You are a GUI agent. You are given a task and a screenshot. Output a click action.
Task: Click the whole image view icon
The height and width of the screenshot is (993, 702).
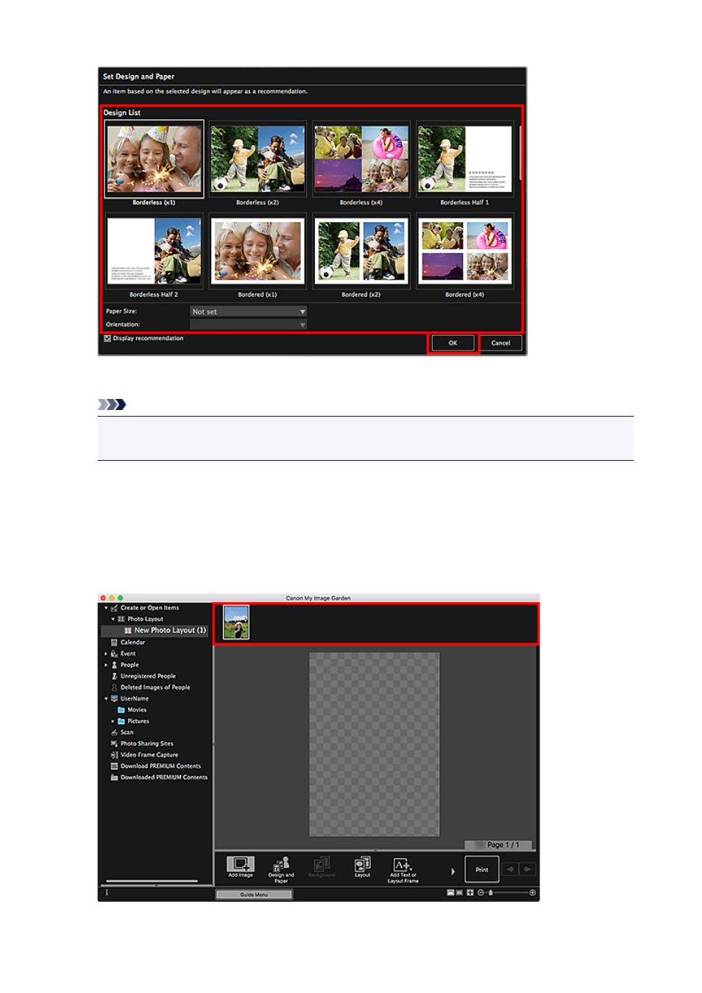pyautogui.click(x=469, y=893)
